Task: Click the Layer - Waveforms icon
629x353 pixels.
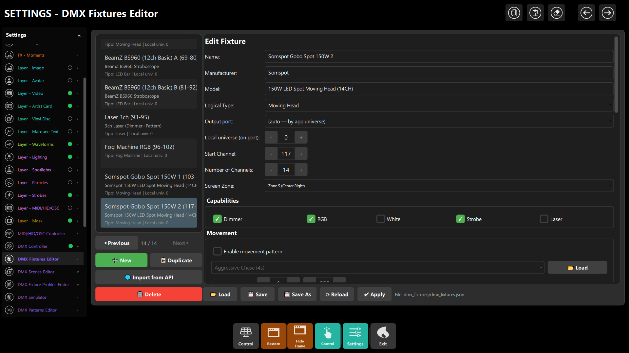Action: (10, 144)
